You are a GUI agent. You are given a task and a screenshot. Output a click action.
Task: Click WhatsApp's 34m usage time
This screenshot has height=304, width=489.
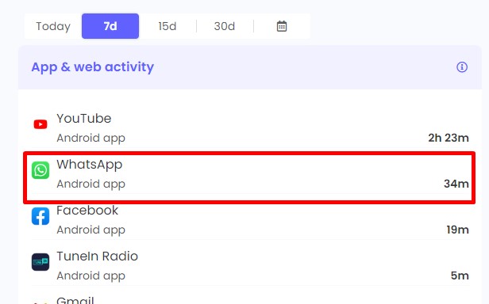(x=456, y=184)
